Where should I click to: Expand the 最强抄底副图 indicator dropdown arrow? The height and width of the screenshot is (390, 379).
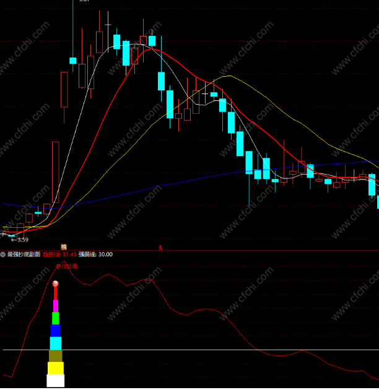(3, 254)
